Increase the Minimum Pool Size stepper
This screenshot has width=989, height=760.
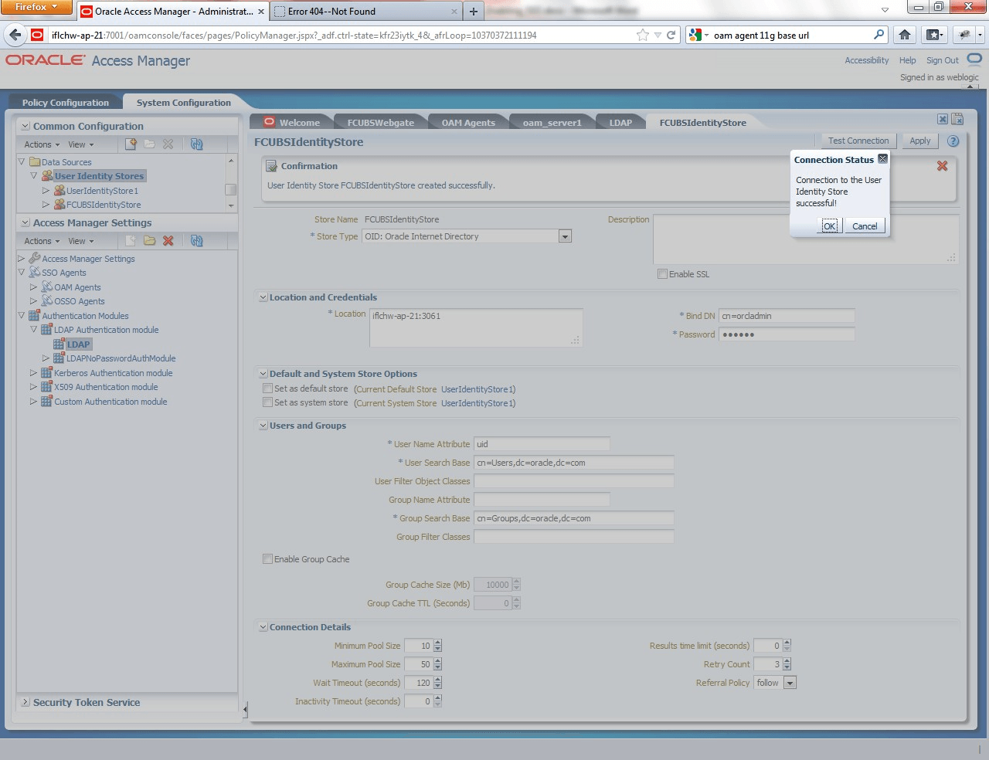click(438, 643)
